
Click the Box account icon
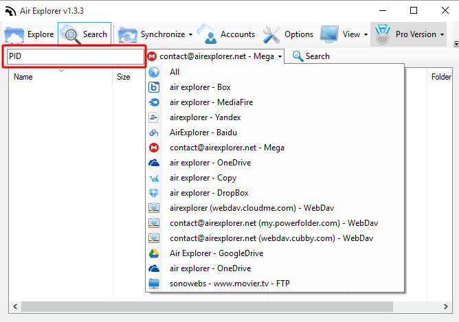coord(154,87)
